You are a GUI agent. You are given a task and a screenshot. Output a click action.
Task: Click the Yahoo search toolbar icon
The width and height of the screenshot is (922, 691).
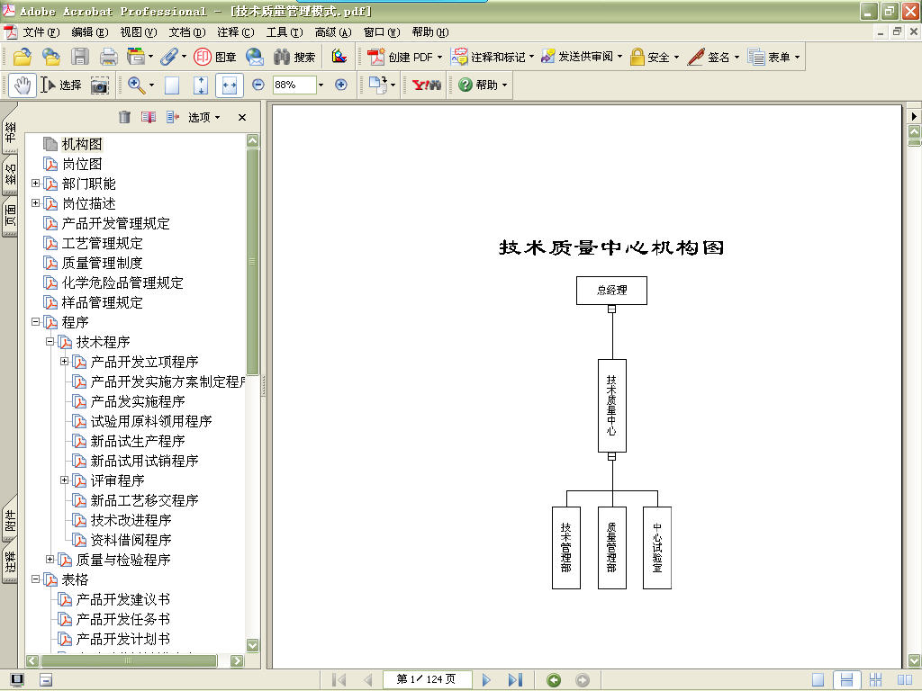point(426,85)
